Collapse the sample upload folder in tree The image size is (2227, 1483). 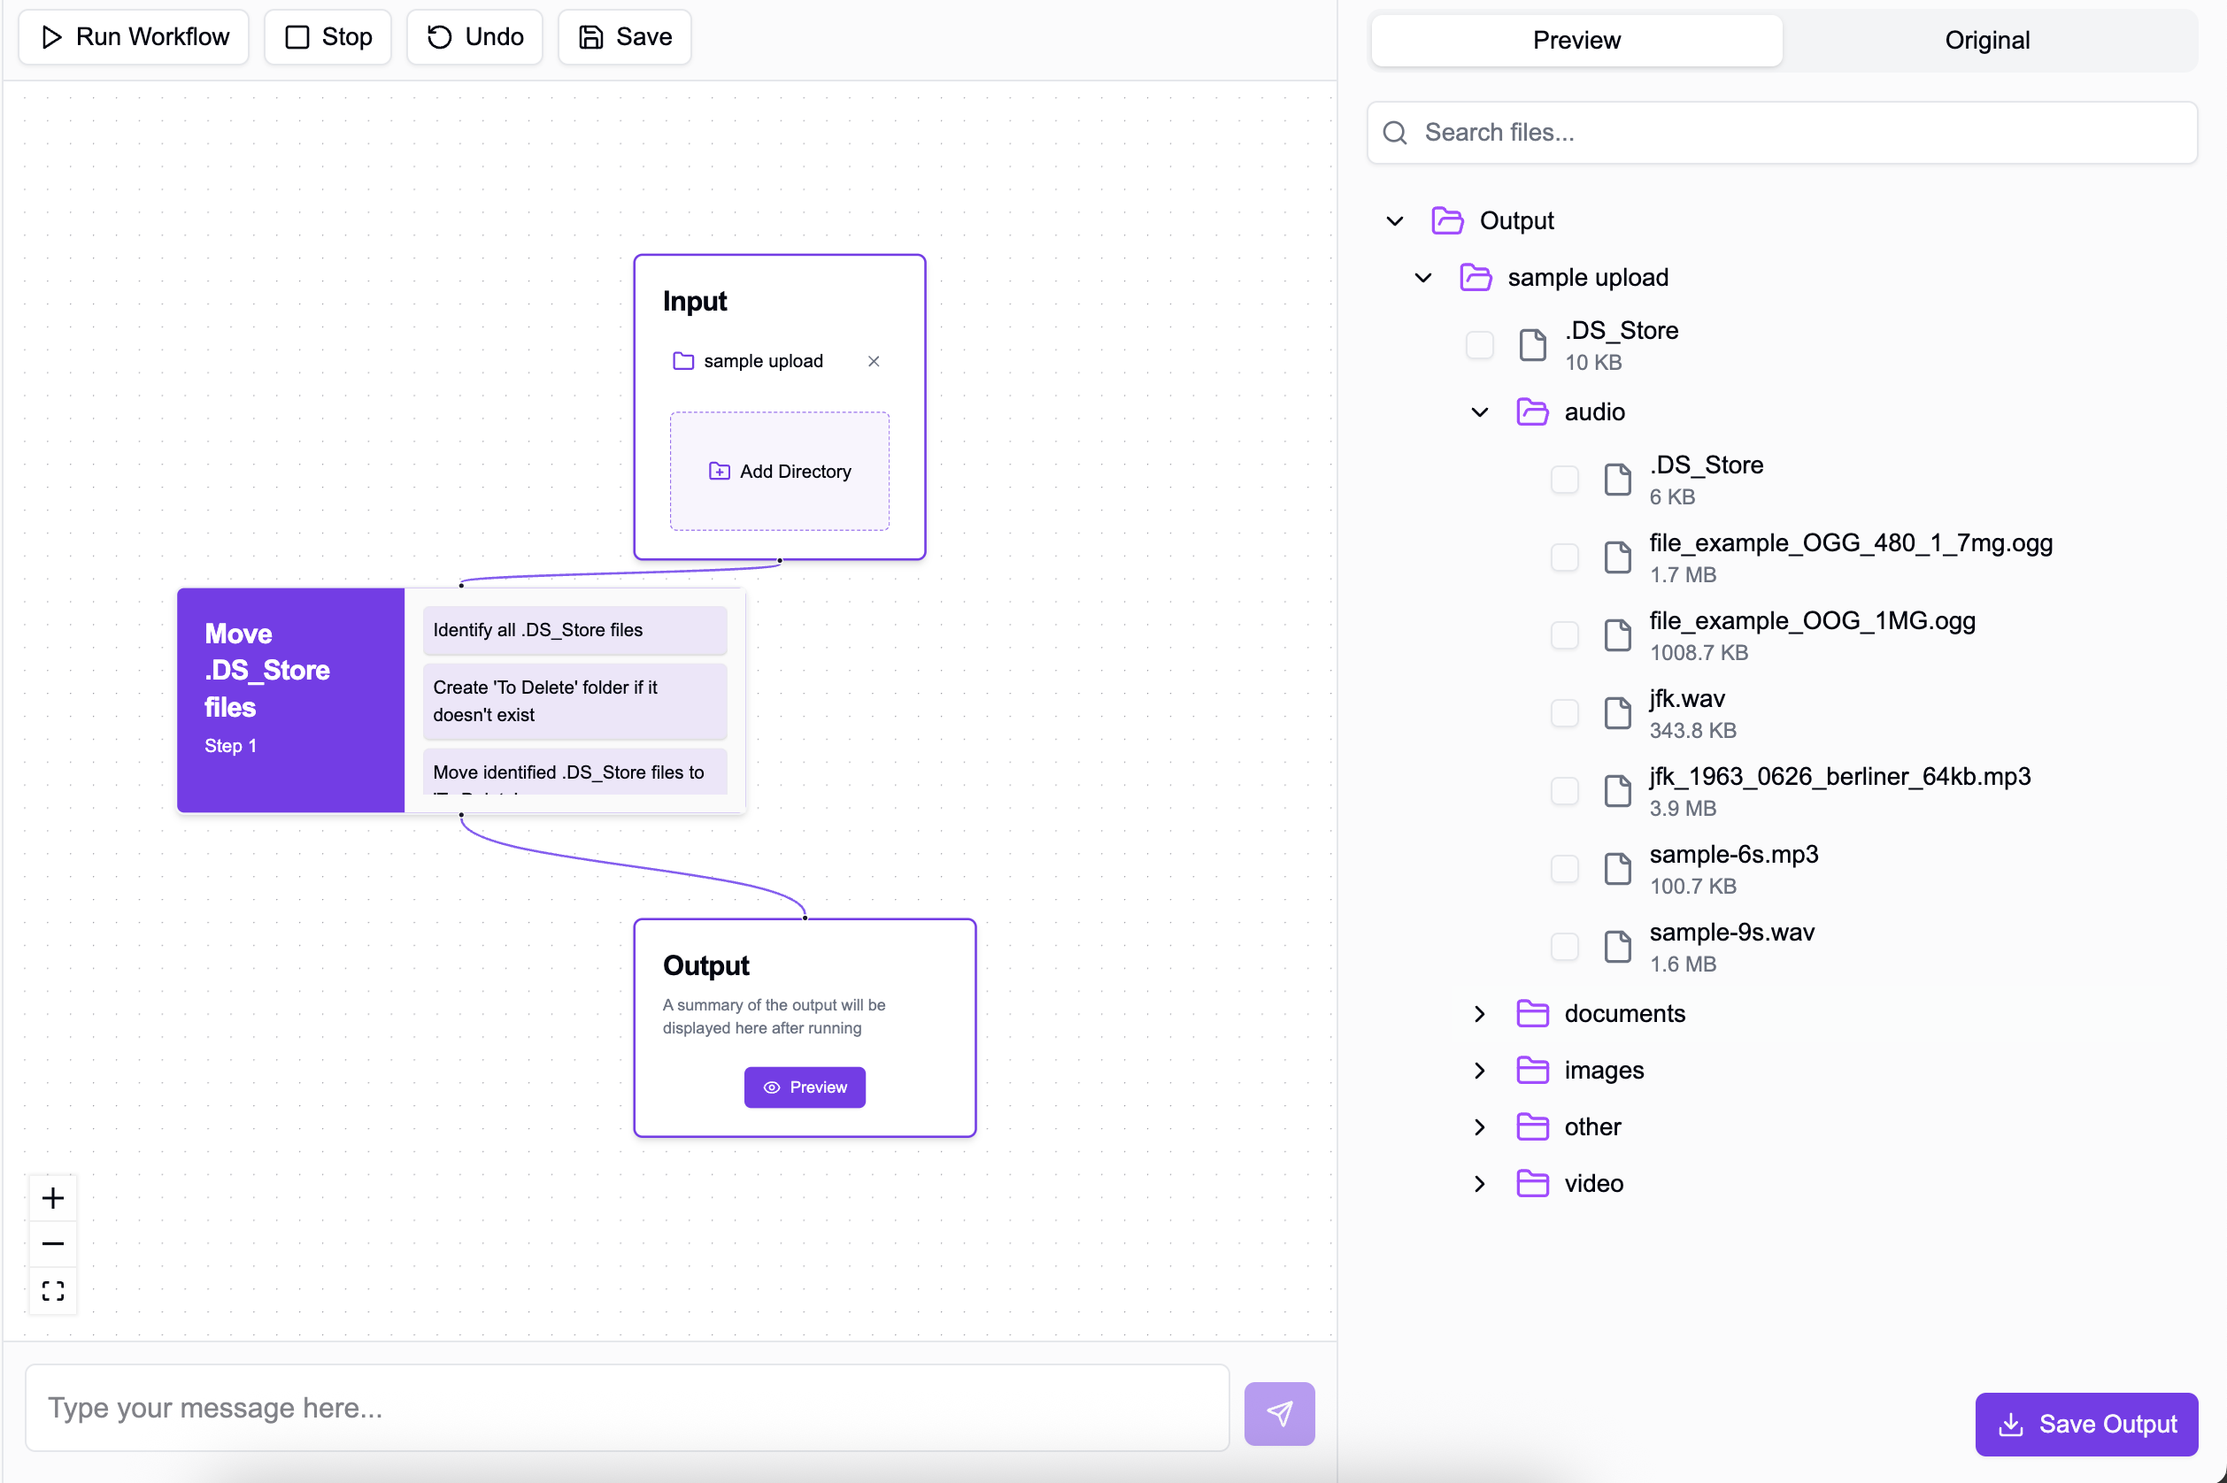pos(1423,277)
